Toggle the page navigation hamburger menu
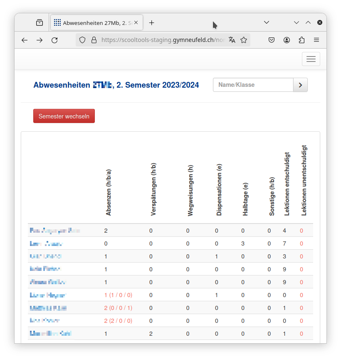 311,59
